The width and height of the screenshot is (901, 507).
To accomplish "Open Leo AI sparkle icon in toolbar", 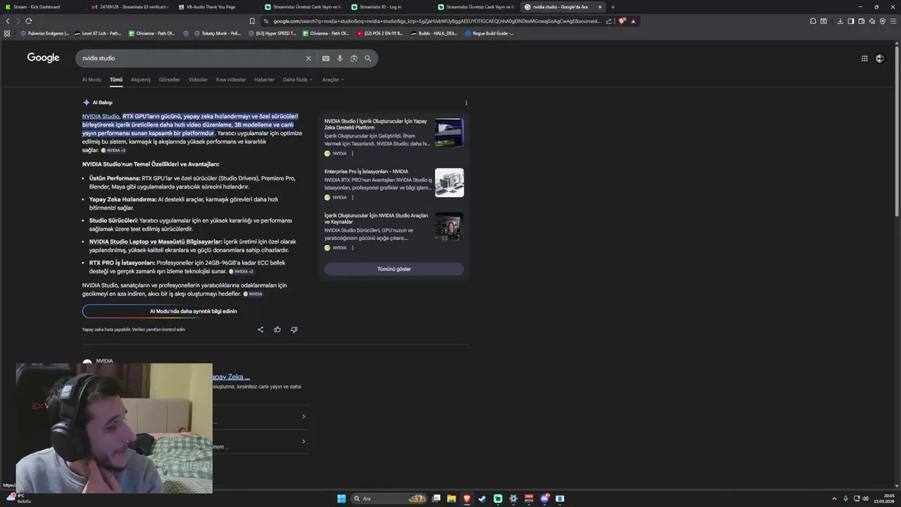I will click(x=872, y=21).
